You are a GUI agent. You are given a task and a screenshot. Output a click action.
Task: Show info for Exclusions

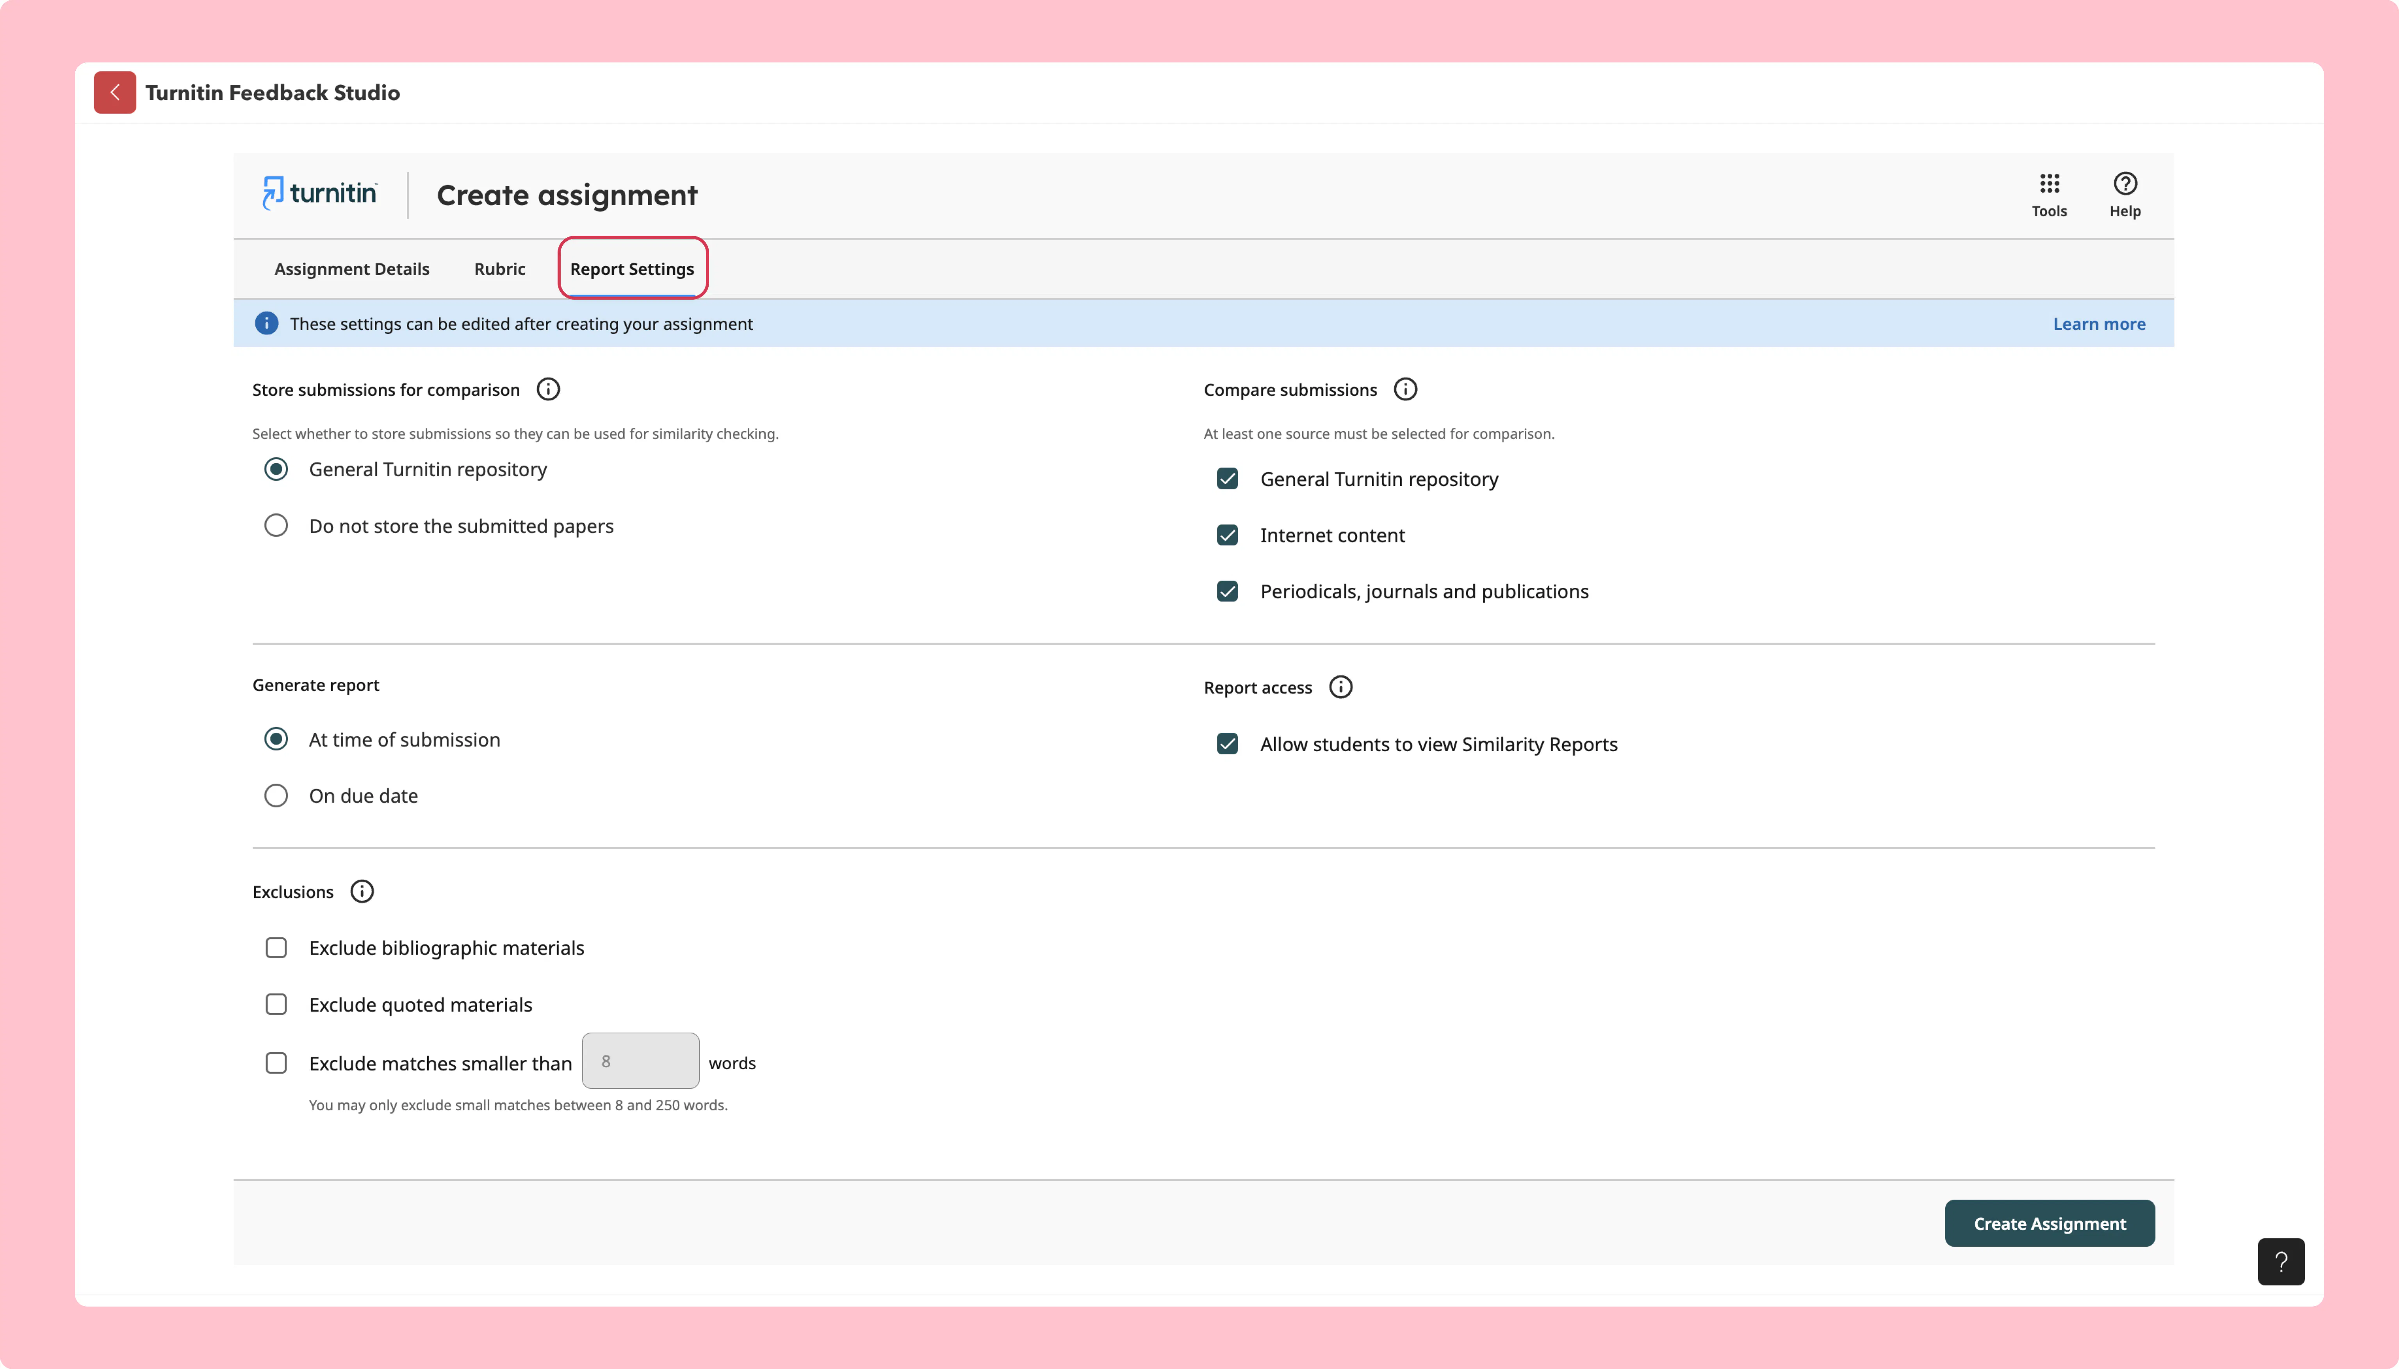(x=362, y=891)
